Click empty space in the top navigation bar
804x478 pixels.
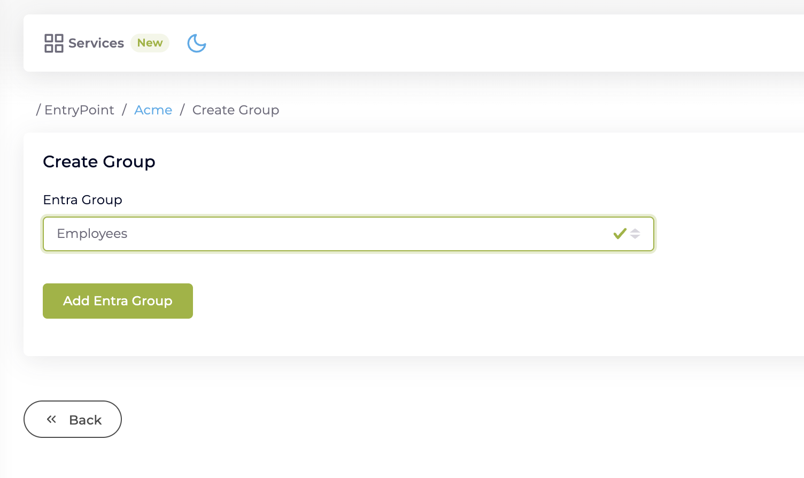coord(481,43)
